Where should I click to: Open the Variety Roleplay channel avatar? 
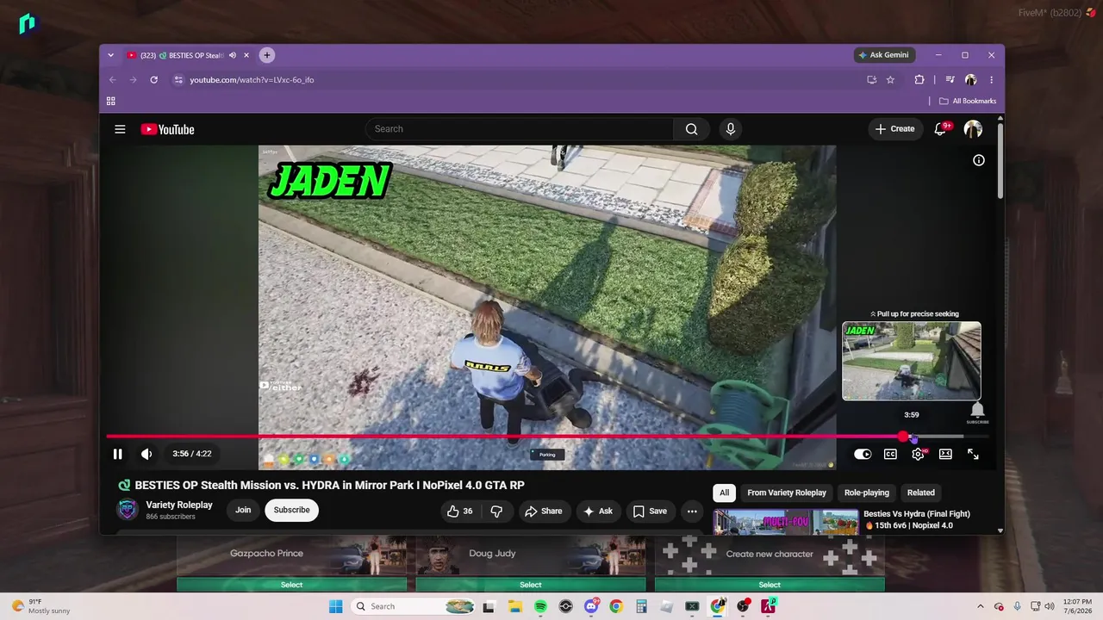(128, 510)
